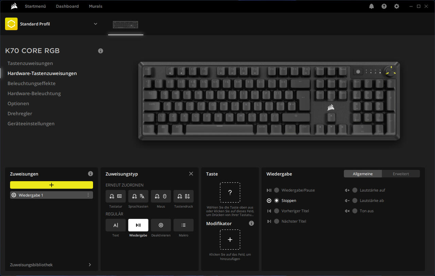
Task: Choose the Text assignment type
Action: [x=116, y=225]
